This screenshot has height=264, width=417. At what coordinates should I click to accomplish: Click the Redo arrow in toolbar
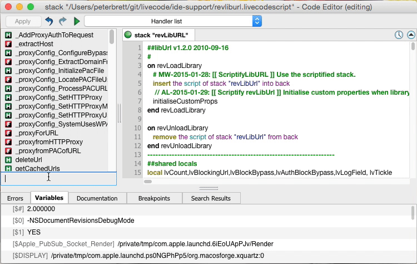pos(62,21)
